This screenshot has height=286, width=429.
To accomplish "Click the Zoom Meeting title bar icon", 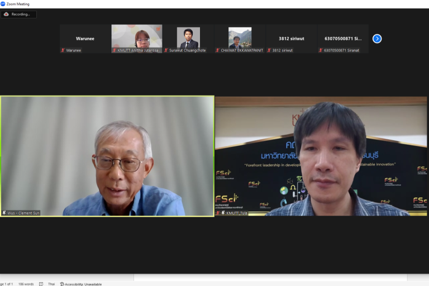I will point(3,4).
